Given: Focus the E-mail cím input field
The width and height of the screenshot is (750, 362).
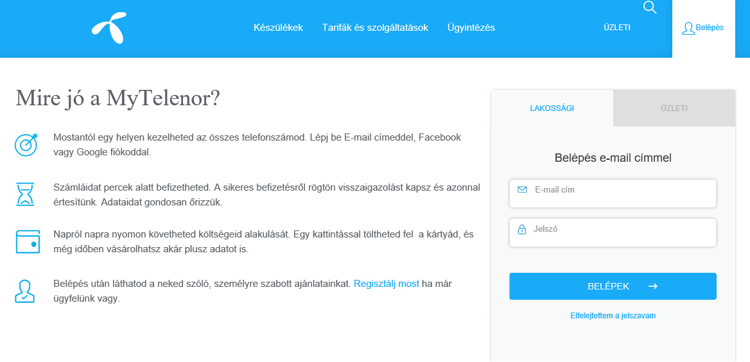Looking at the screenshot, I should pos(613,194).
